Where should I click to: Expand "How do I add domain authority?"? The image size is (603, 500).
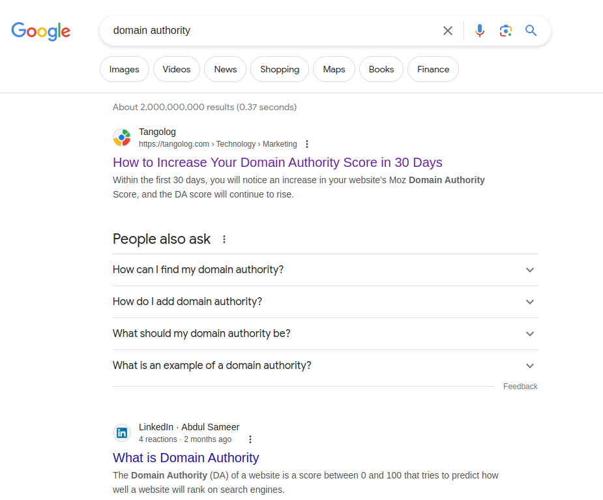325,302
